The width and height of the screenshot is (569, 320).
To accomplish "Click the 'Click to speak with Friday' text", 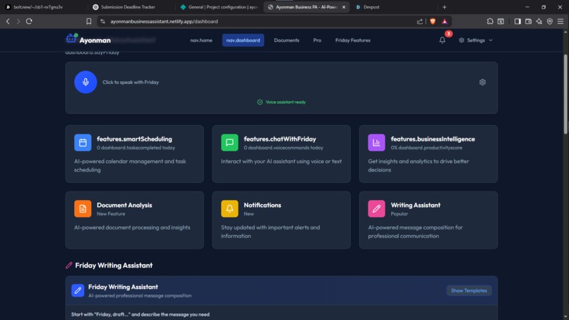I will 131,83.
